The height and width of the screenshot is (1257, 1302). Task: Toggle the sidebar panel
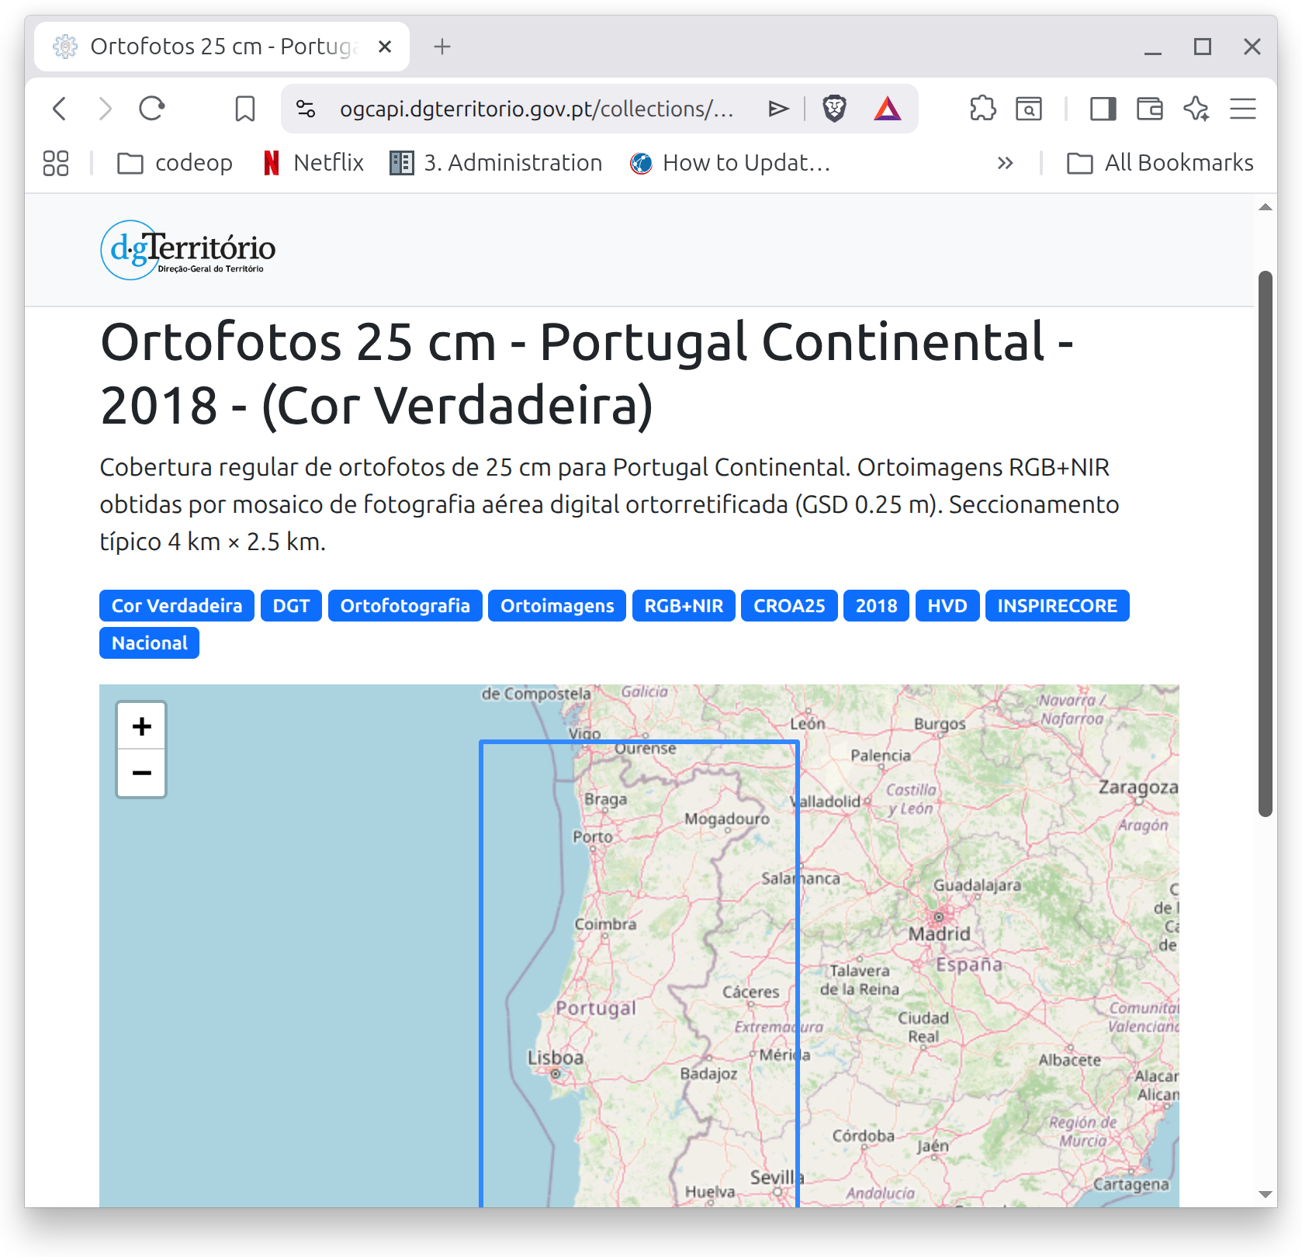1103,109
